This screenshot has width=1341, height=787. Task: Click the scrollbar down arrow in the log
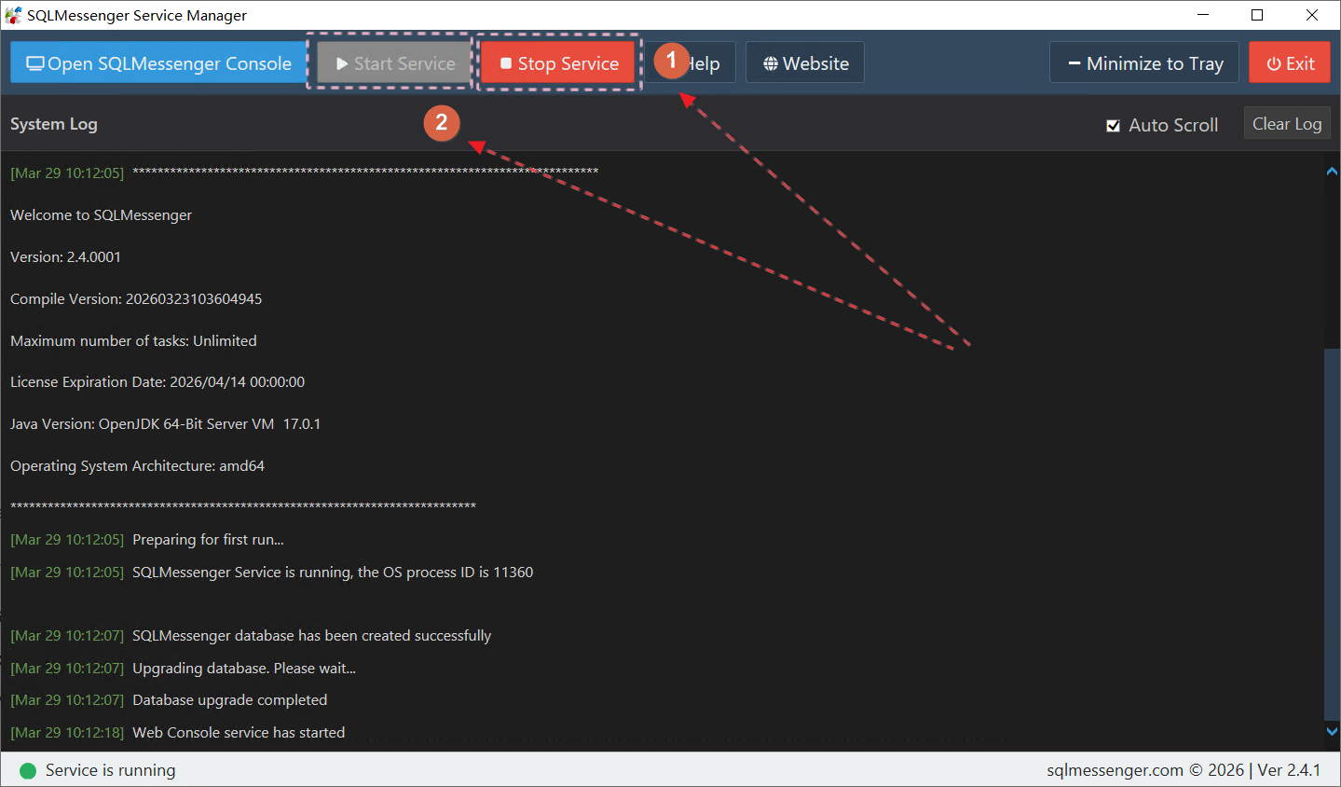1332,732
